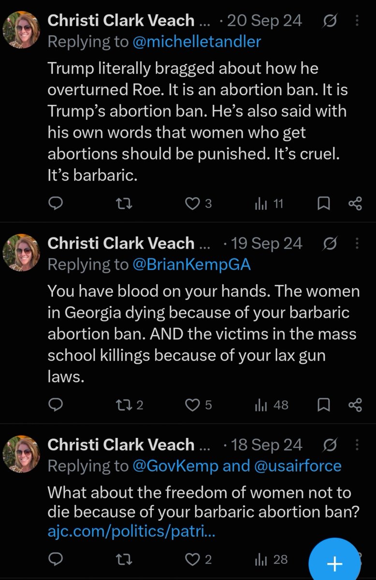This screenshot has width=376, height=580.
Task: Open the @michelletandler profile link
Action: [x=196, y=42]
